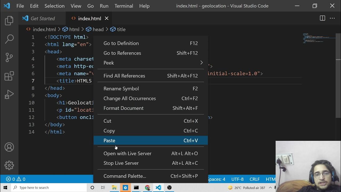Screen dimensions: 341x192
Task: Open the Run and Debug view
Action: [x=9, y=94]
